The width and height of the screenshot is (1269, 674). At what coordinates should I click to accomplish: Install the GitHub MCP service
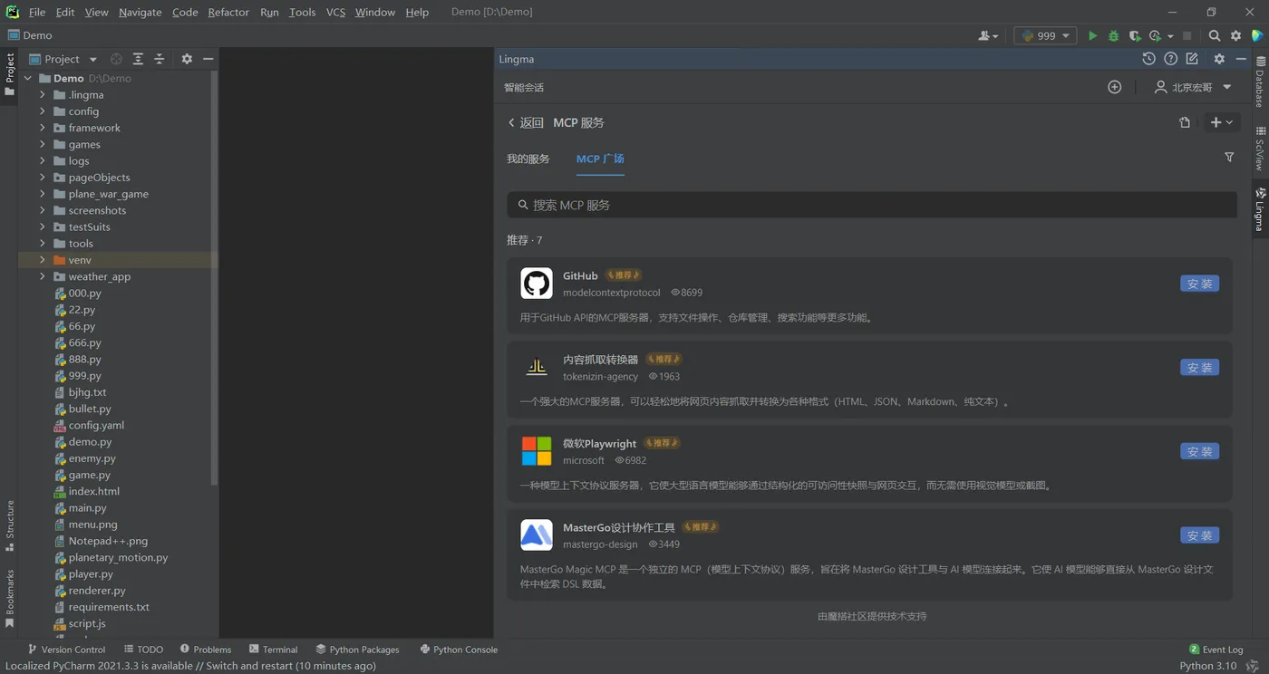point(1199,284)
